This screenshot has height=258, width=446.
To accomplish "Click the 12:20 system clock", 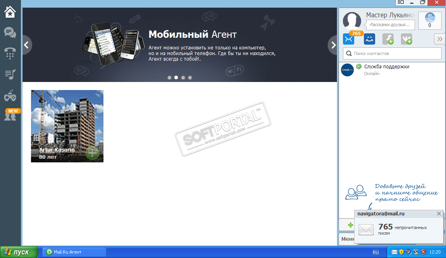I will (x=435, y=252).
